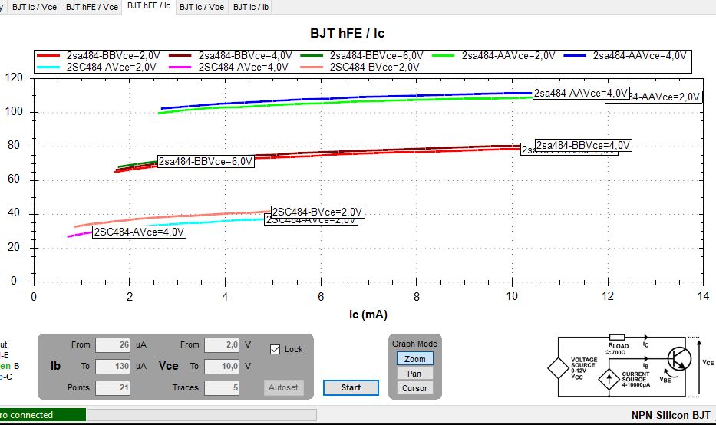
Task: Click the Autoset button
Action: (x=283, y=387)
